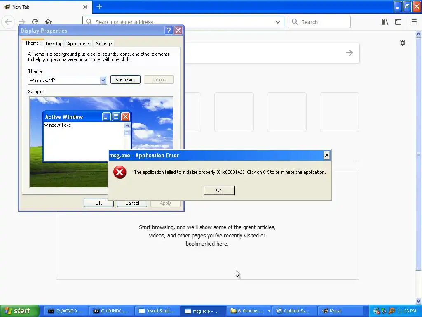Open the Visual Studi... taskbar button
This screenshot has width=422, height=317.
[157, 311]
